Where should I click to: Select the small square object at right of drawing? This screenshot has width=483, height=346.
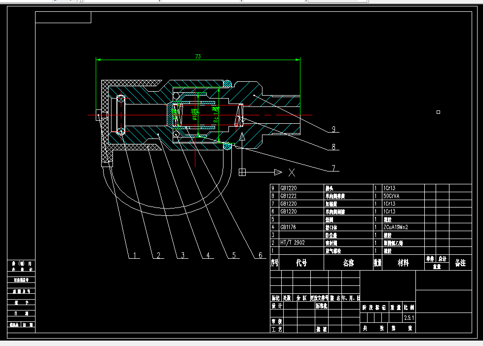pos(438,112)
